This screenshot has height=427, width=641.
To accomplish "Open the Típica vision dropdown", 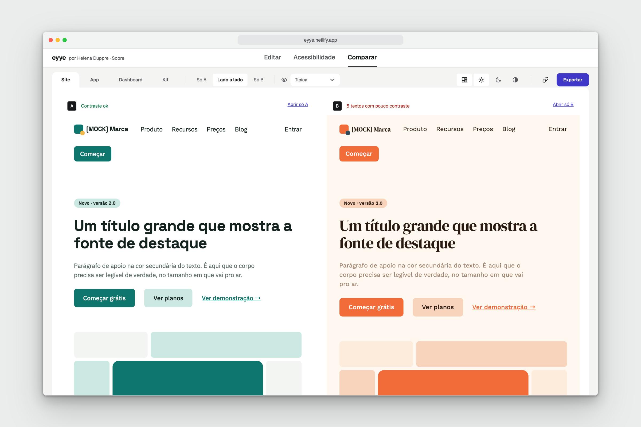I will pyautogui.click(x=315, y=80).
